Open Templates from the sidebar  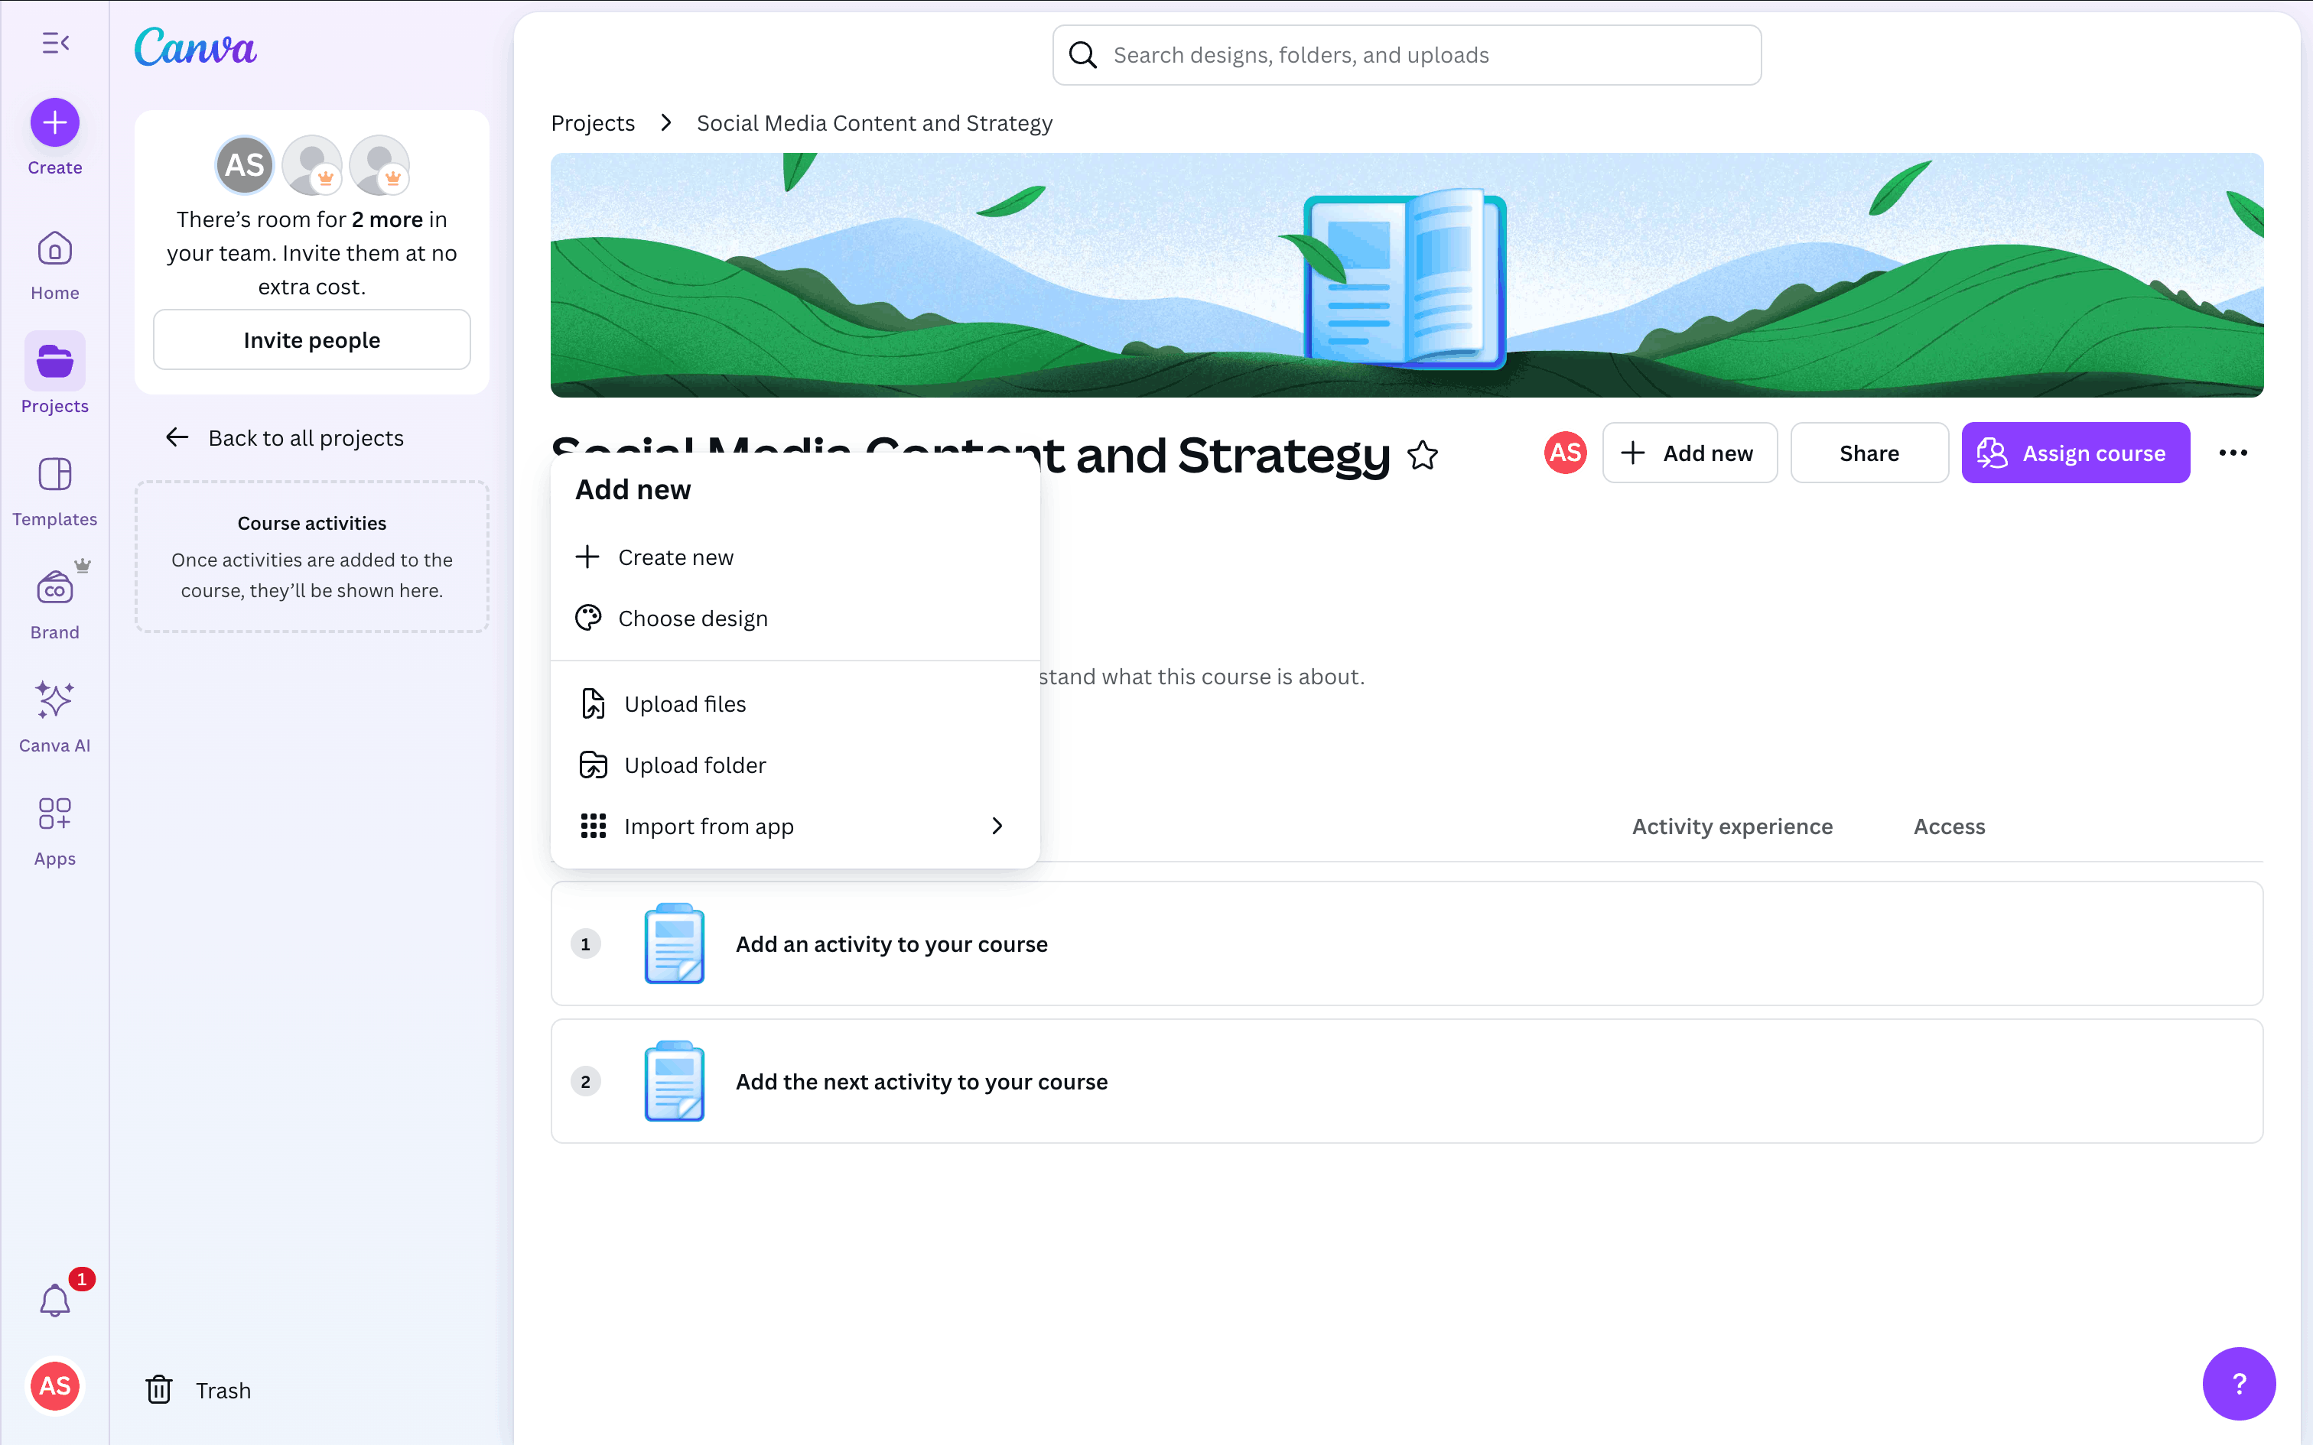point(54,491)
